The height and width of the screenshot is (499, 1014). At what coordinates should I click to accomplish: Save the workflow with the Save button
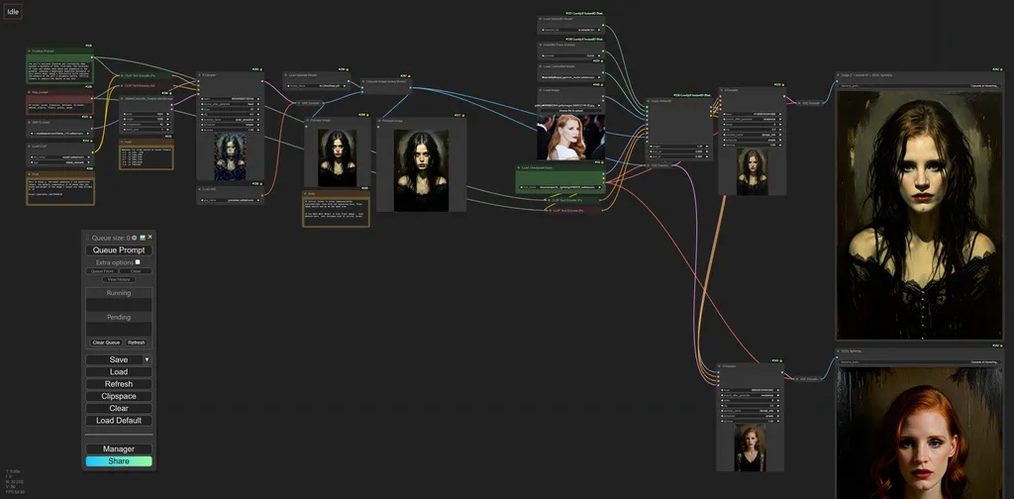pos(115,359)
